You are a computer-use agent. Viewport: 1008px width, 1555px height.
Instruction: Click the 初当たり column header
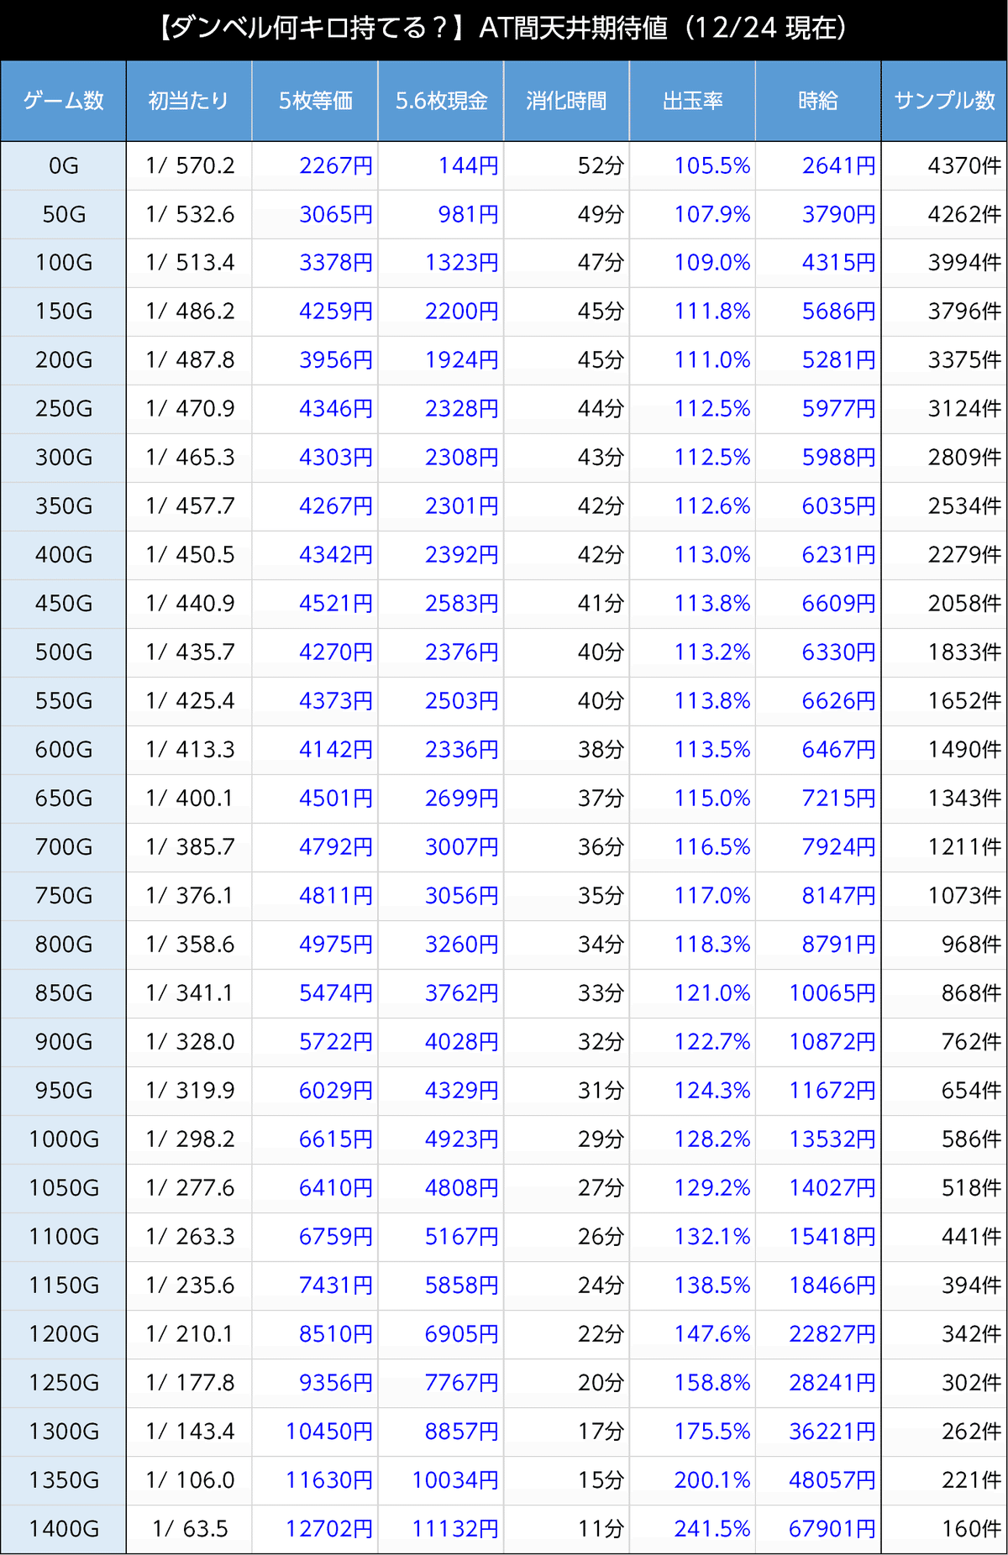pyautogui.click(x=189, y=101)
